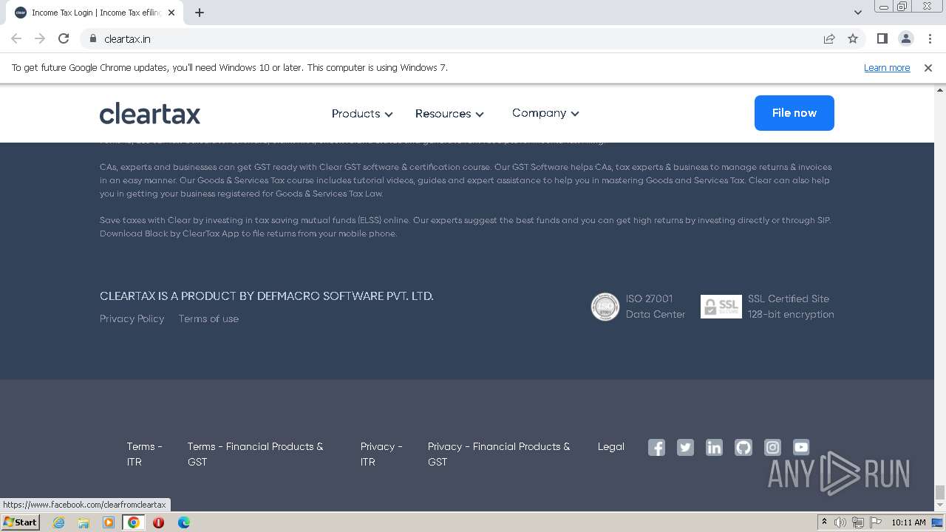This screenshot has width=946, height=532.
Task: Click the taskbar clock showing 10:11 AM
Action: point(908,522)
